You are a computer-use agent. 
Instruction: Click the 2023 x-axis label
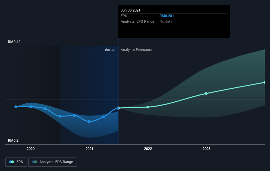click(207, 149)
